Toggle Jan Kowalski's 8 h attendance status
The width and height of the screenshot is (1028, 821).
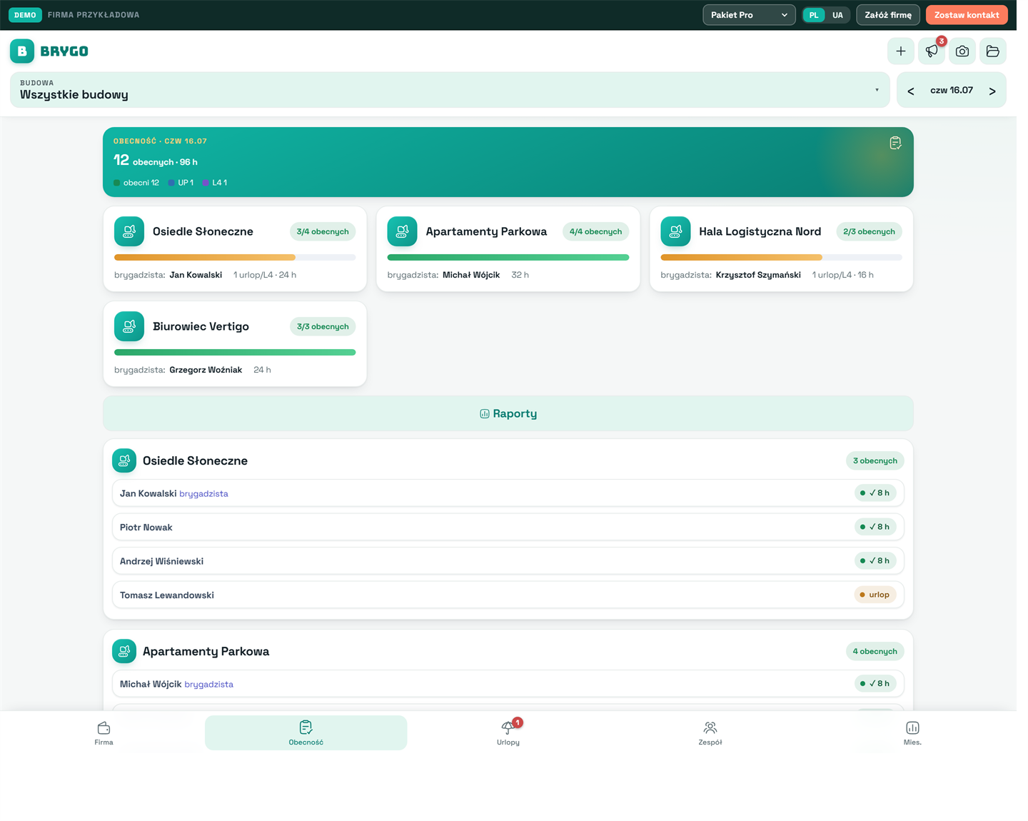click(x=875, y=493)
